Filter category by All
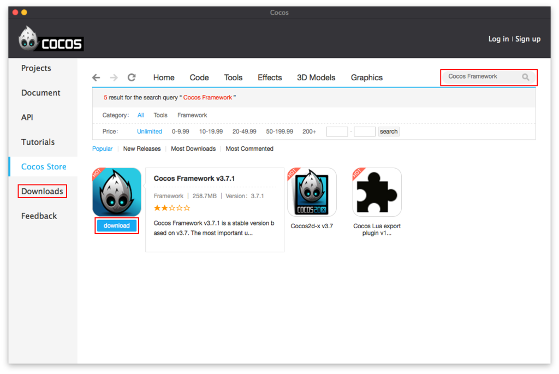This screenshot has width=559, height=374. coord(140,115)
